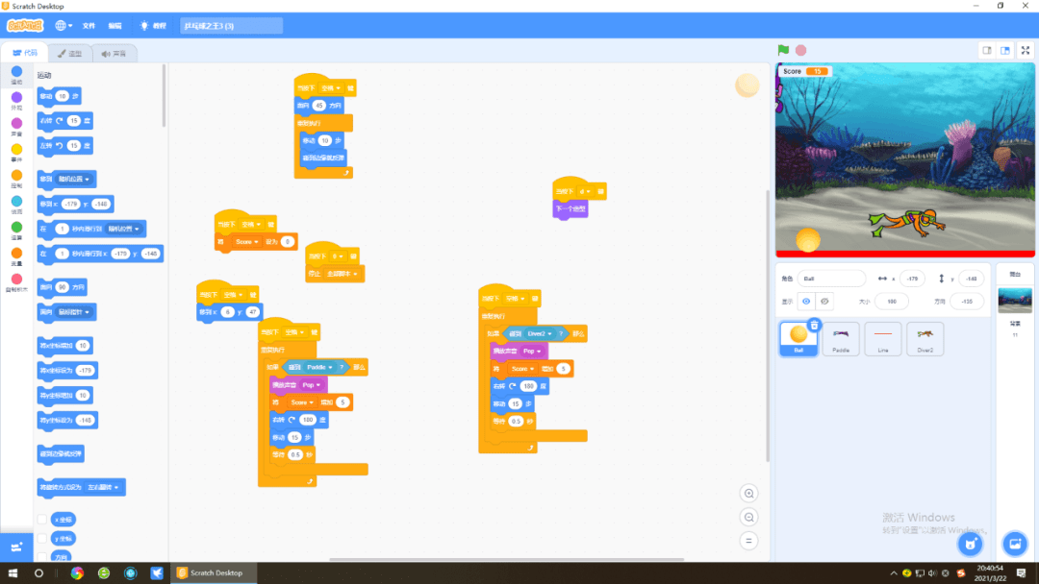
Task: Select the Paddle sprite thumbnail
Action: (x=840, y=339)
